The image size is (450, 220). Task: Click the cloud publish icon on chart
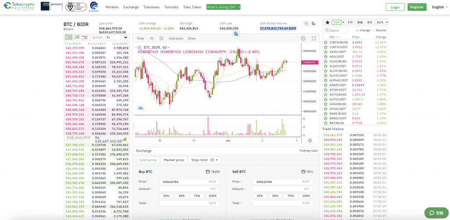pos(141,108)
